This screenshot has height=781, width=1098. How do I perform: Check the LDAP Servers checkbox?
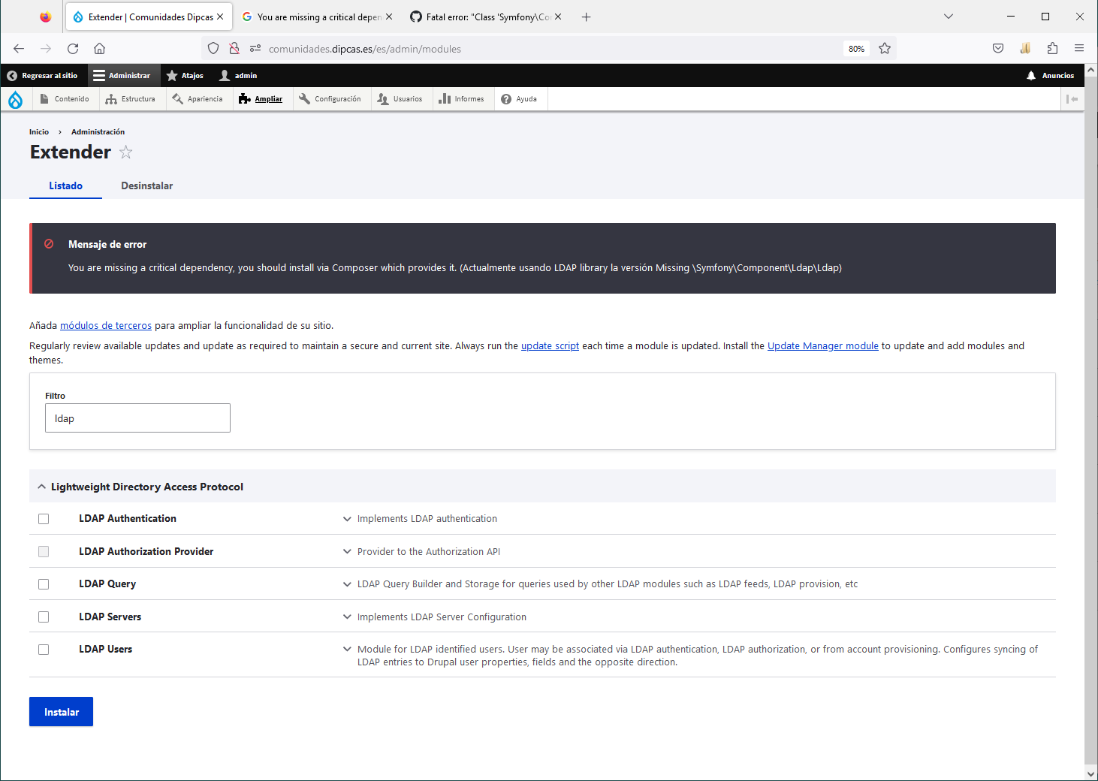point(44,617)
